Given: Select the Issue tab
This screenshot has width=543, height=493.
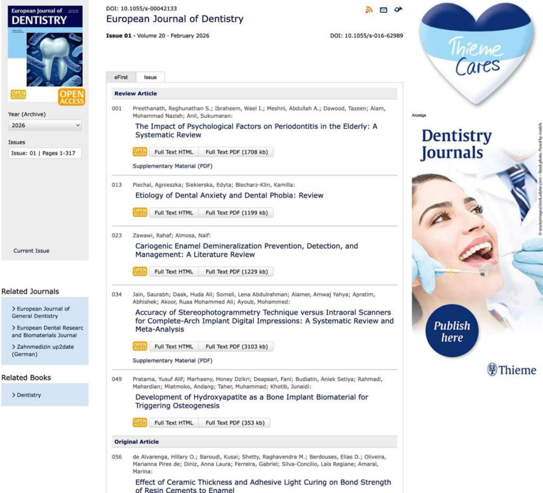Looking at the screenshot, I should [150, 77].
